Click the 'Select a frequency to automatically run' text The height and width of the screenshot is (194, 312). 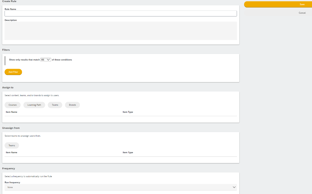[28, 176]
